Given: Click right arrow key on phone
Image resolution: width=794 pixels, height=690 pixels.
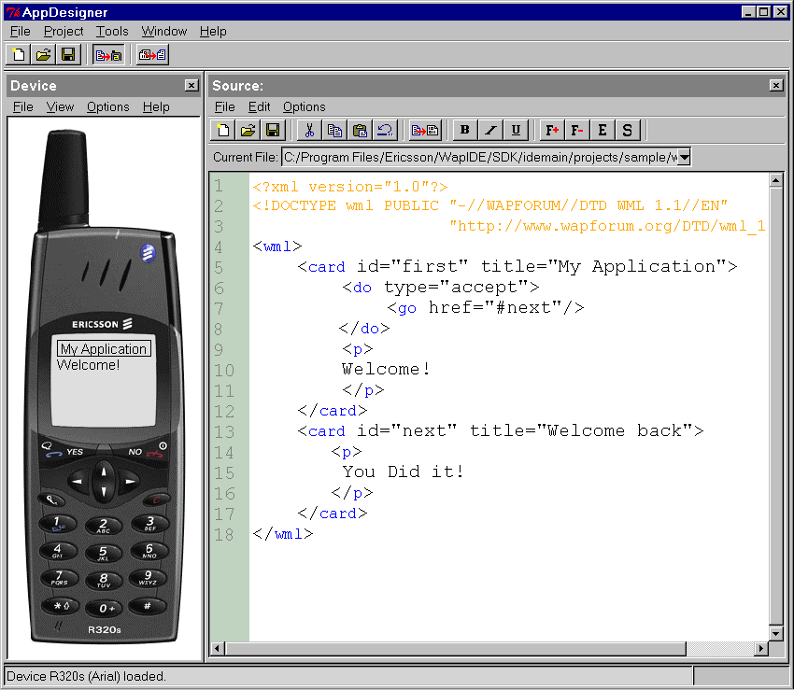Looking at the screenshot, I should tap(130, 481).
